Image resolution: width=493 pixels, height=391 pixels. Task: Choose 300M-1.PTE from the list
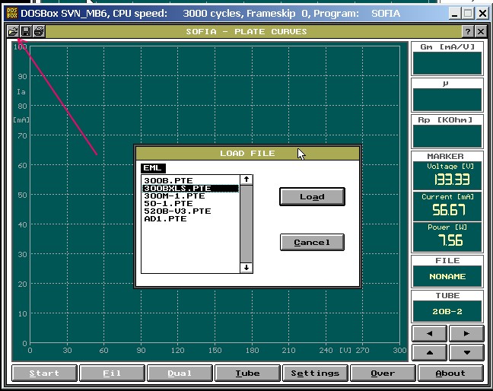pyautogui.click(x=174, y=195)
